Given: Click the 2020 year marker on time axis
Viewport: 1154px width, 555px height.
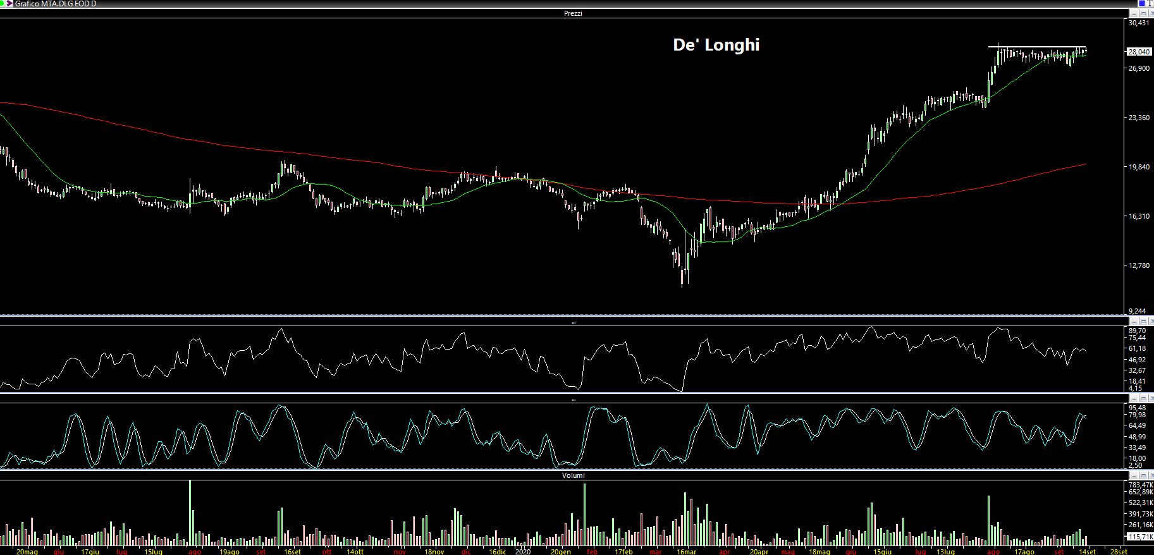Looking at the screenshot, I should 522,551.
